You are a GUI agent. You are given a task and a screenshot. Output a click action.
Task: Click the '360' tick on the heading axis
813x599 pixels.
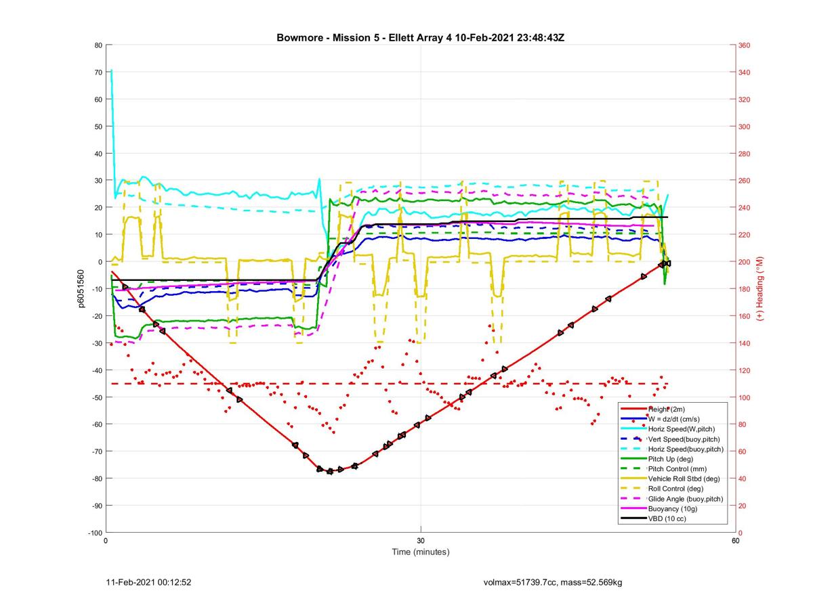[x=745, y=45]
